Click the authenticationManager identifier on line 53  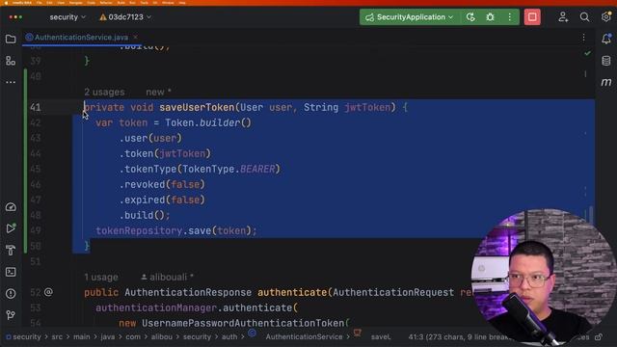click(156, 307)
